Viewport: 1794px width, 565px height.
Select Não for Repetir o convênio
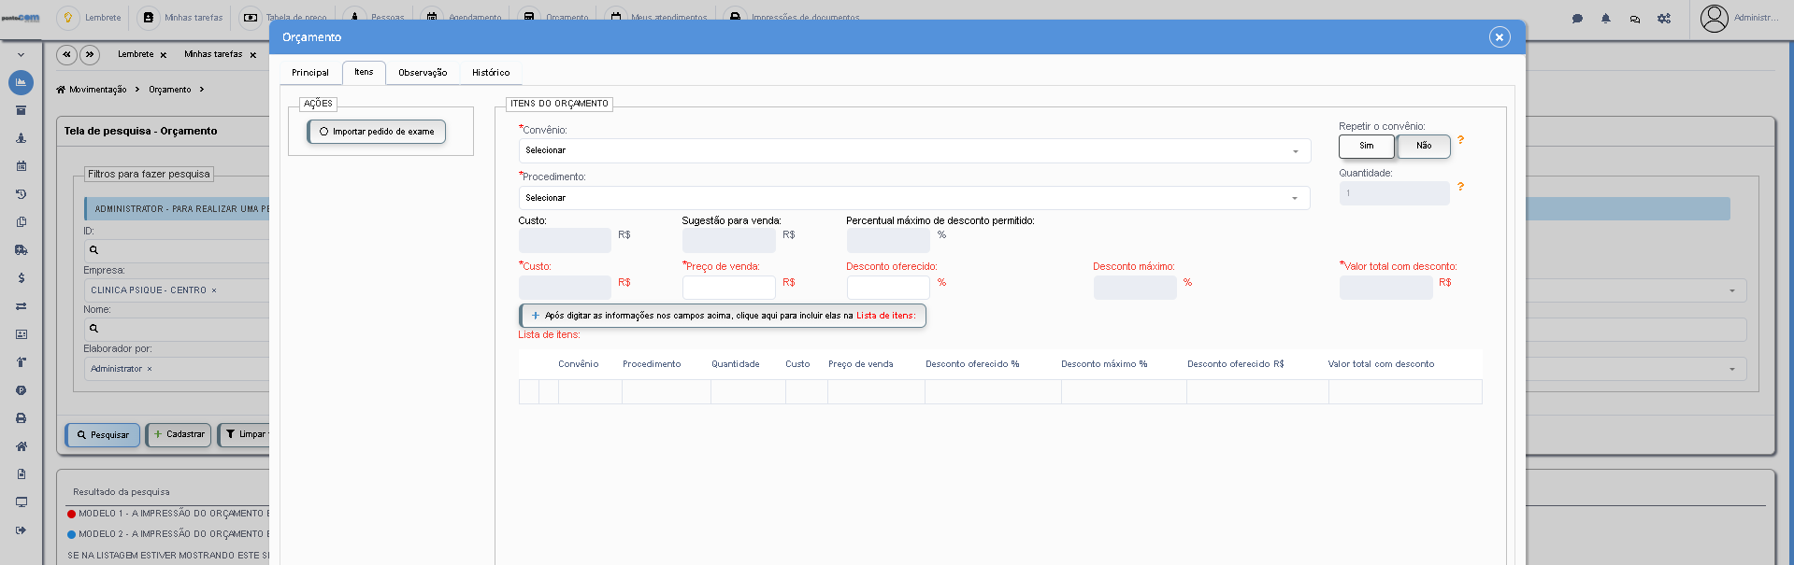[x=1424, y=147]
